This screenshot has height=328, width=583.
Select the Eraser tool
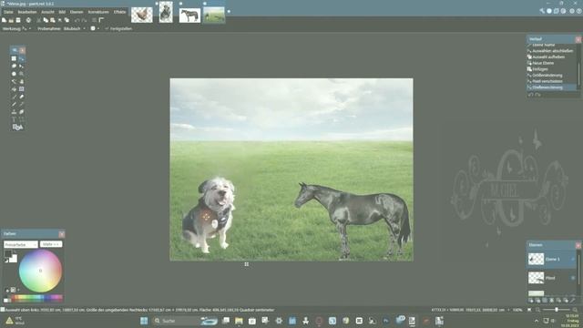22,97
